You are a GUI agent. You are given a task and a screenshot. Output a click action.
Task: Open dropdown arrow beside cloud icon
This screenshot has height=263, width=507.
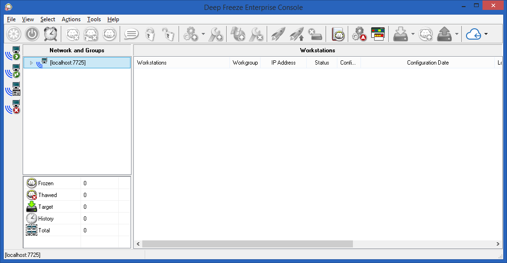pos(486,34)
